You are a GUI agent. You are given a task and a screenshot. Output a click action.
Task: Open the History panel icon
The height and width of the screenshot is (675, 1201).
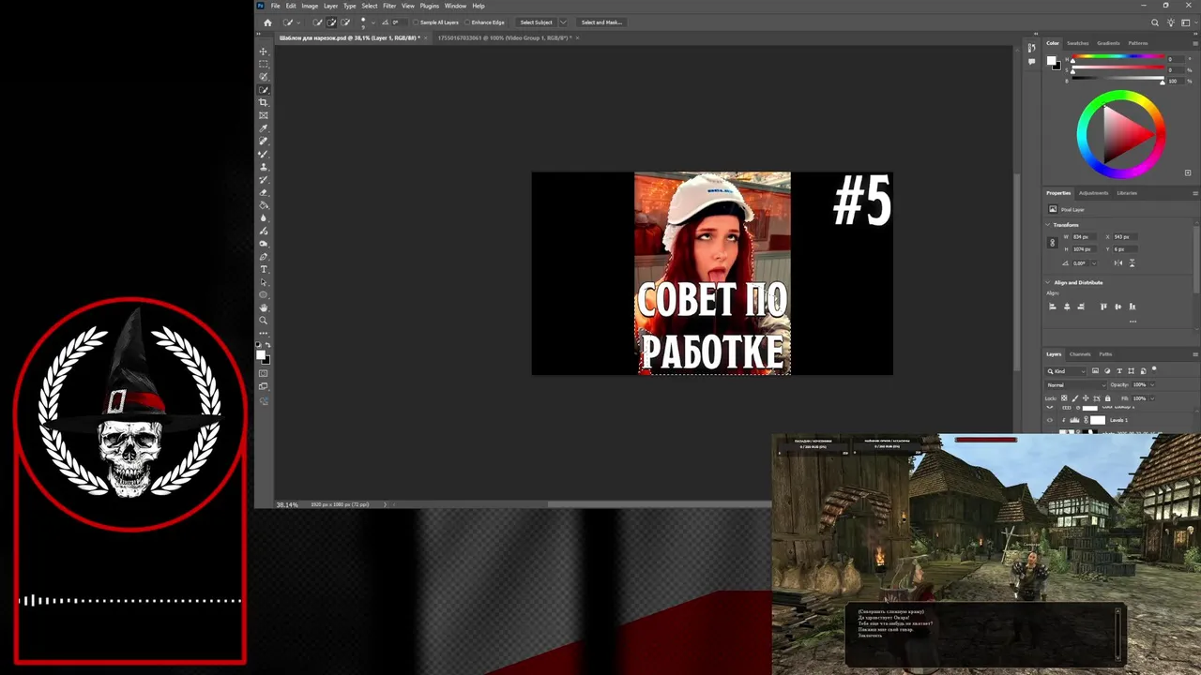pos(1032,47)
